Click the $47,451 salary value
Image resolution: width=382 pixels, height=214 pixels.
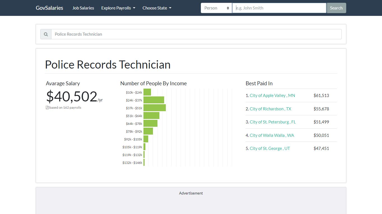click(x=321, y=148)
